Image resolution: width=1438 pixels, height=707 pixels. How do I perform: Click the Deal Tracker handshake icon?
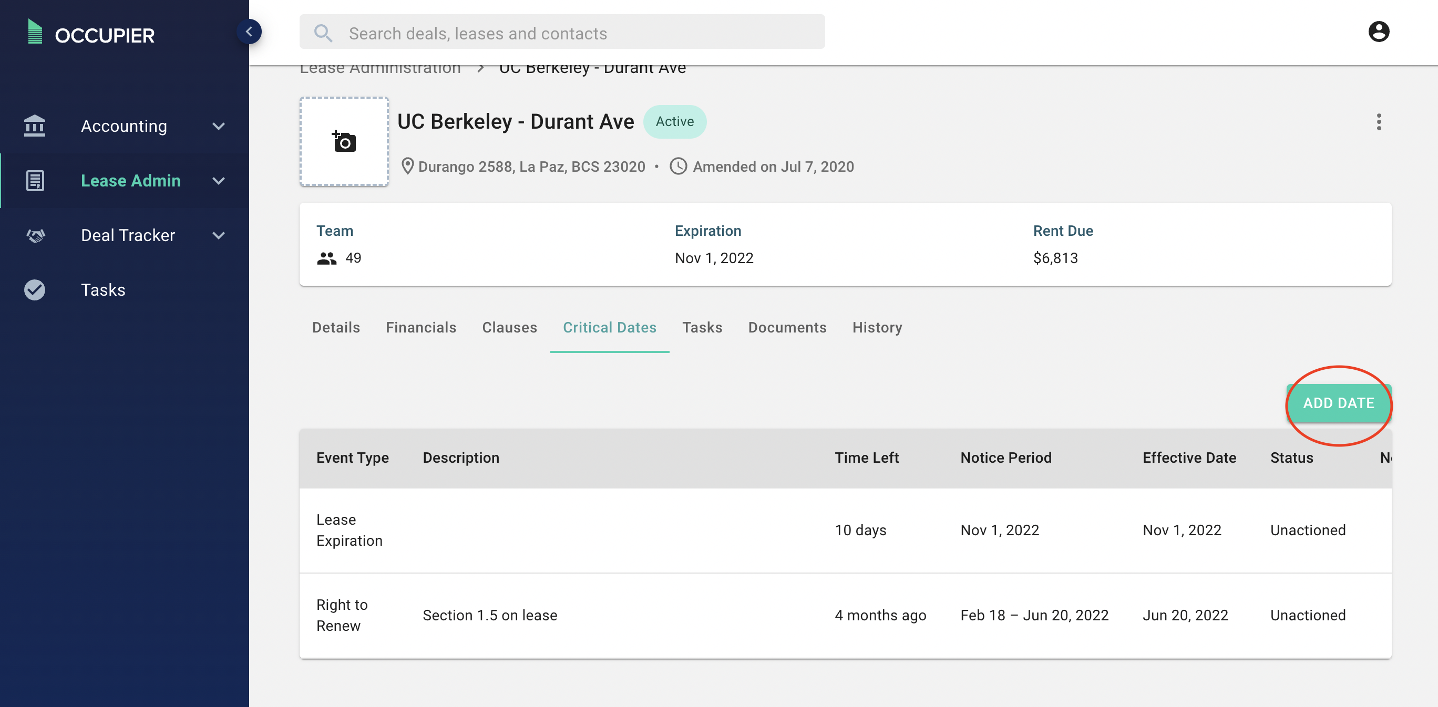point(35,235)
